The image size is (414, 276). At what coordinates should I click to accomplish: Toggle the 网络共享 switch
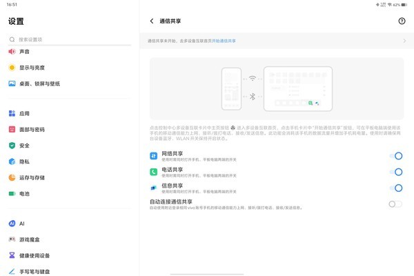coord(396,156)
